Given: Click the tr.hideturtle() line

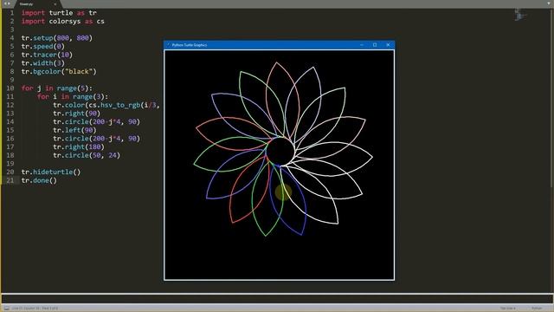Looking at the screenshot, I should (51, 172).
